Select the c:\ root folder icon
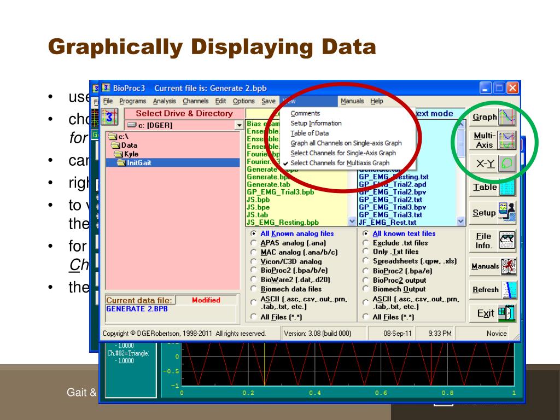This screenshot has height=420, width=560. coord(113,136)
